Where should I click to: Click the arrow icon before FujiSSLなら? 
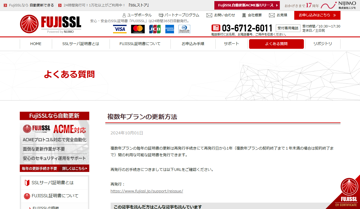click(x=5, y=5)
